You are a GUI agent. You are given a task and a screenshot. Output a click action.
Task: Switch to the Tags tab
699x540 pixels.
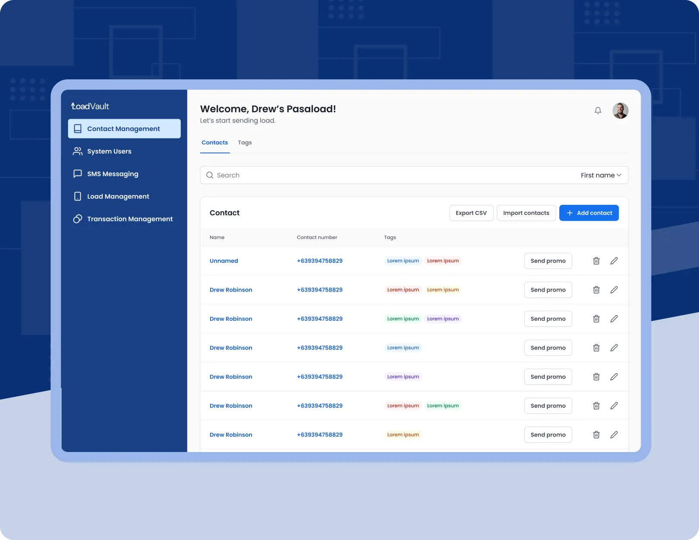coord(245,143)
